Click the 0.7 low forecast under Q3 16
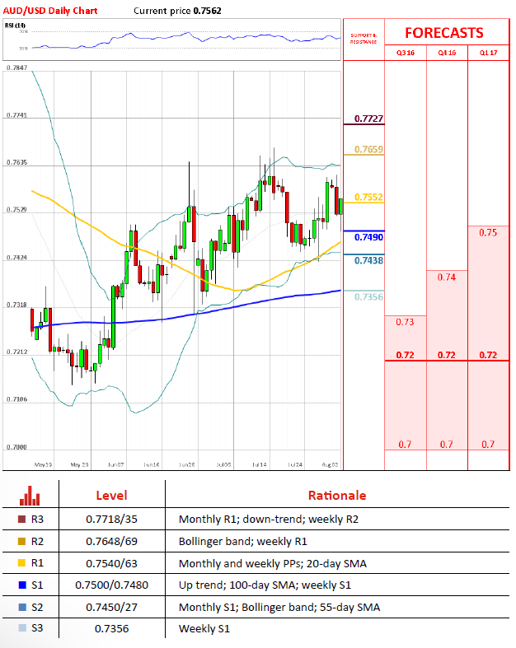This screenshot has height=648, width=516. pos(405,445)
